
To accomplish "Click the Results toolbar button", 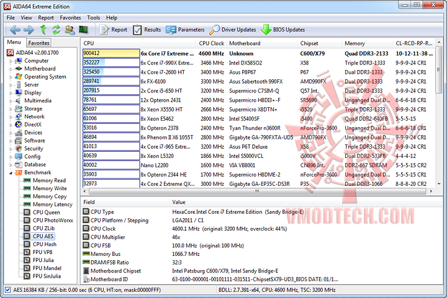I will [147, 30].
